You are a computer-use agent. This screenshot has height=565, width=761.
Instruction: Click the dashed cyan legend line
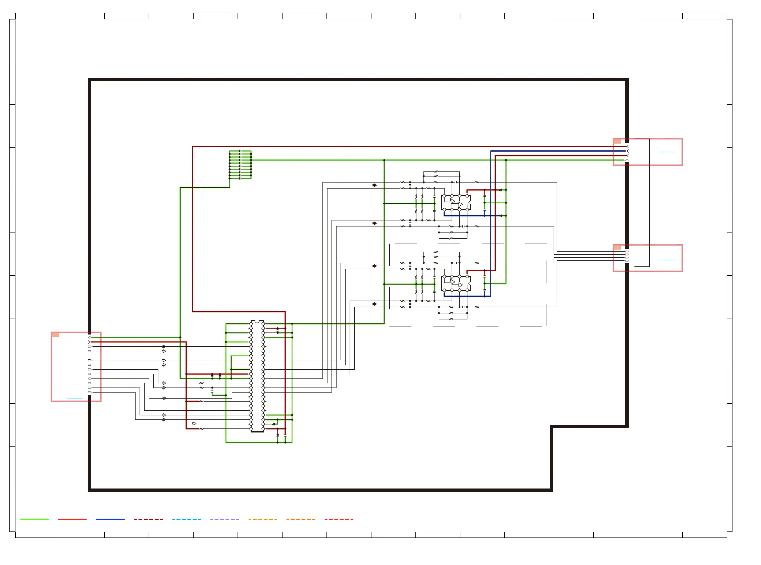point(187,519)
